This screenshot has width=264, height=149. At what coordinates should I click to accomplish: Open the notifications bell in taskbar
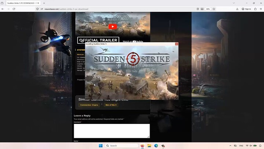[260, 146]
